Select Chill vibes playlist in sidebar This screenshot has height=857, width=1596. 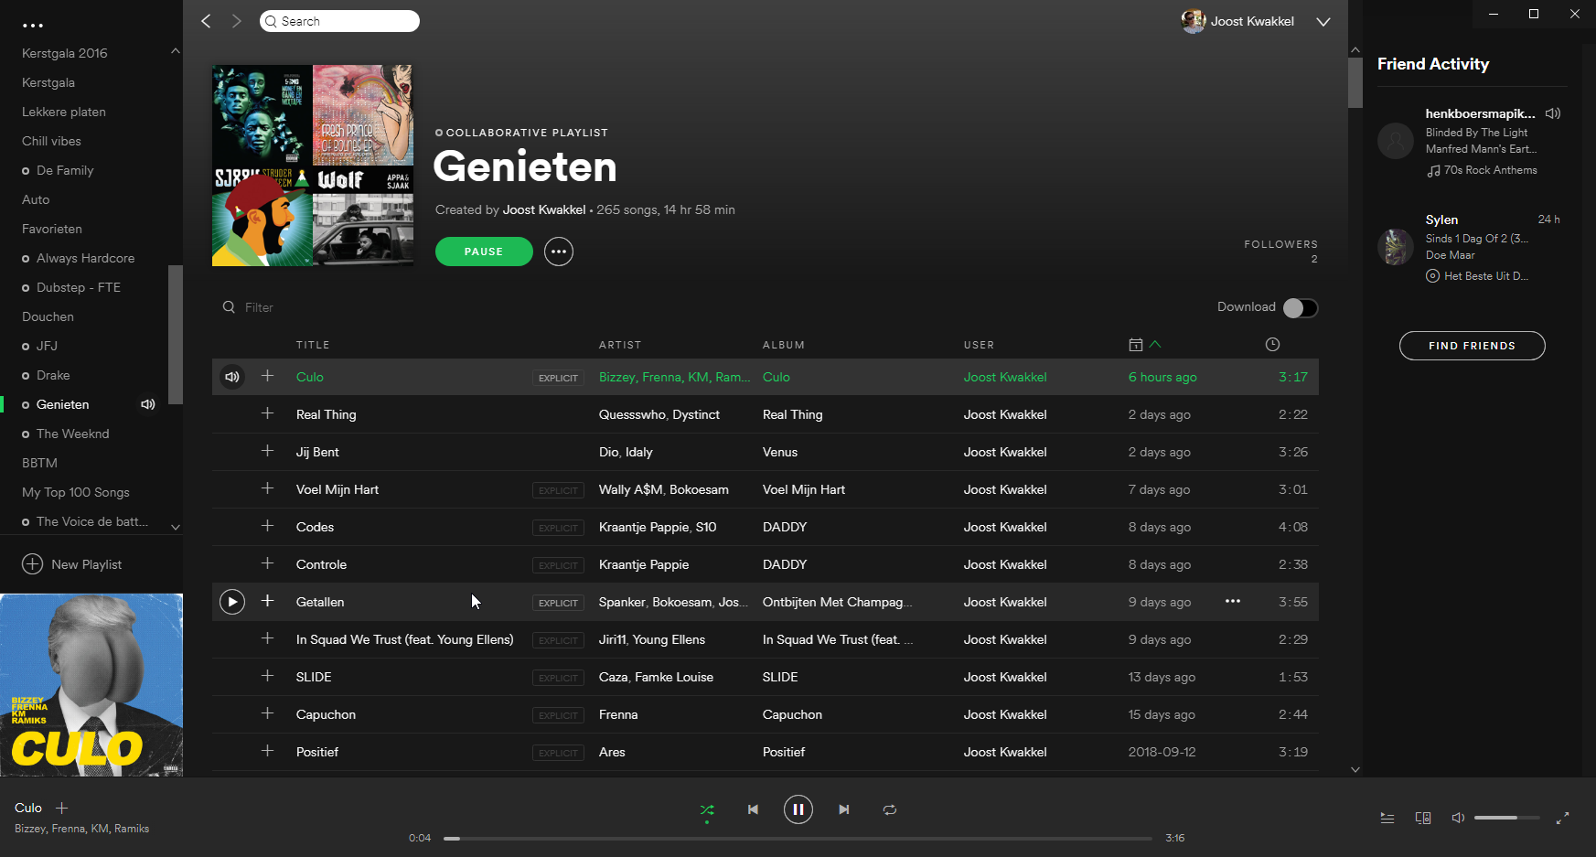click(51, 141)
